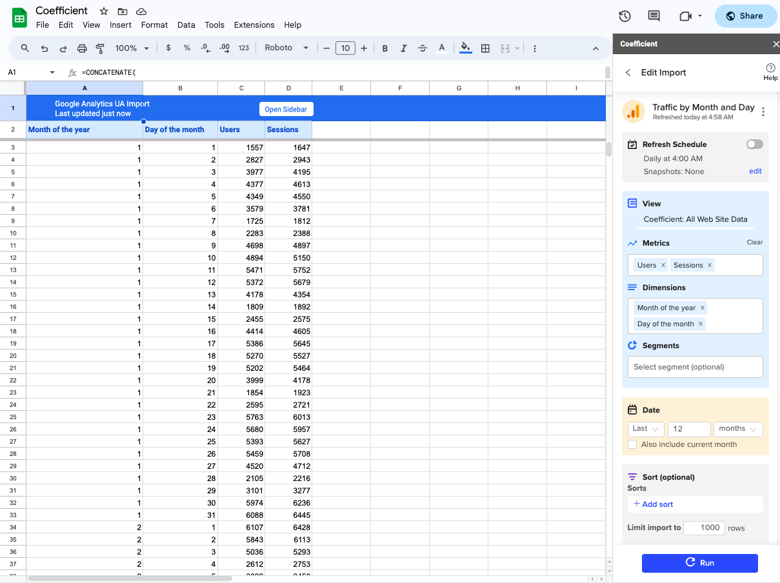The image size is (780, 583).
Task: Format cells as percent
Action: tap(187, 48)
